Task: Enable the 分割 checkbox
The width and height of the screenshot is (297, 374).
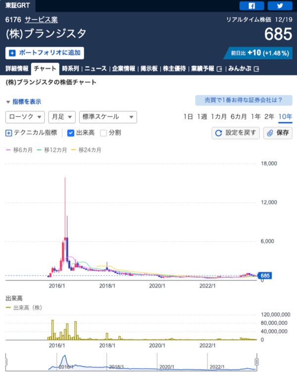Action: (103, 133)
